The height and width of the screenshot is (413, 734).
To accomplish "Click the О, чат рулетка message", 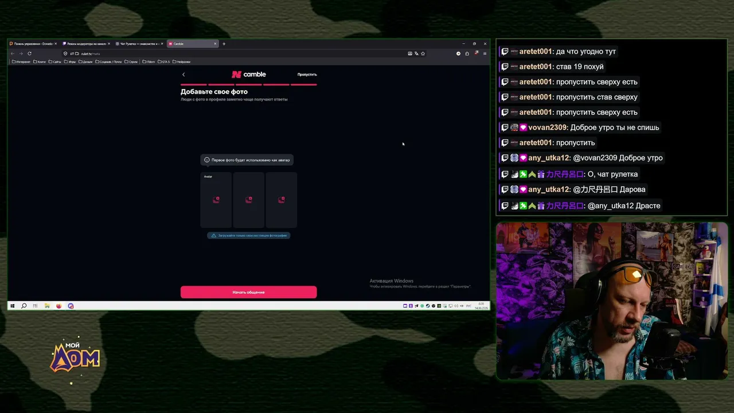I will click(569, 174).
